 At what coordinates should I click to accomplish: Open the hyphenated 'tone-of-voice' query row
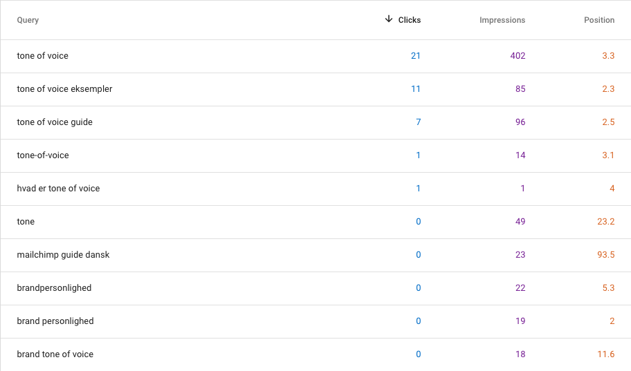(43, 155)
